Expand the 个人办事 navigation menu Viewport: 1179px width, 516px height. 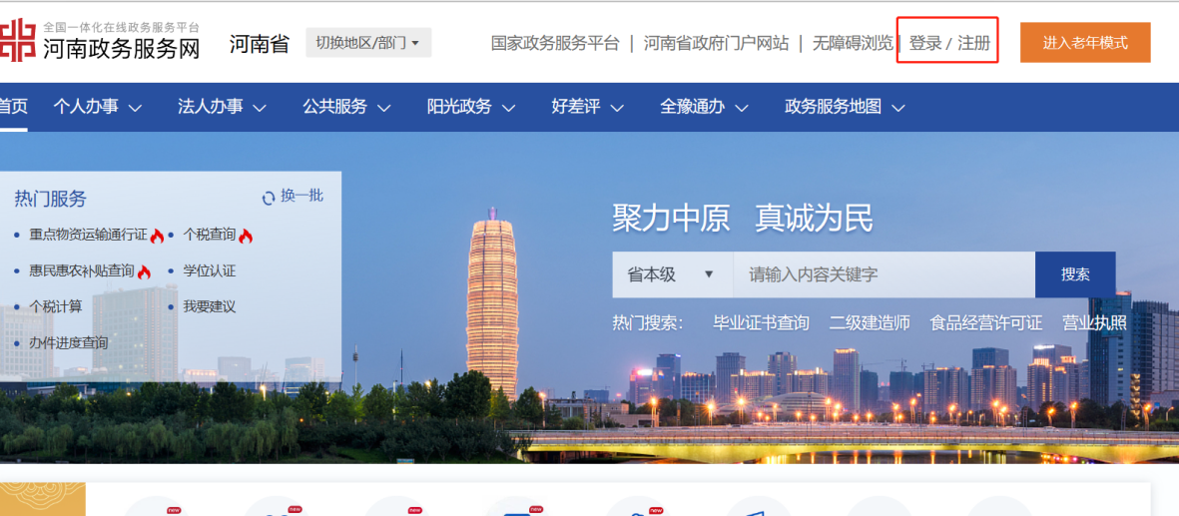coord(97,107)
